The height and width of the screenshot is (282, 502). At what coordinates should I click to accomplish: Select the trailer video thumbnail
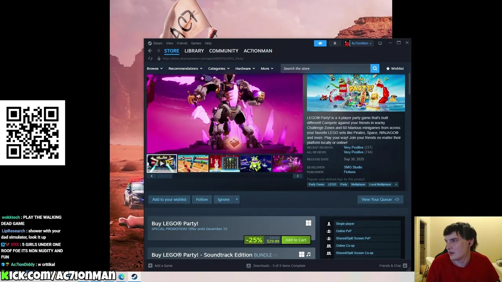(x=162, y=164)
